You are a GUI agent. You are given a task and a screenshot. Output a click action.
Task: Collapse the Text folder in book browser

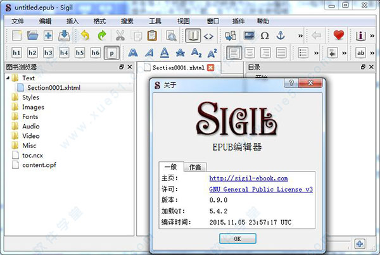[x=8, y=78]
